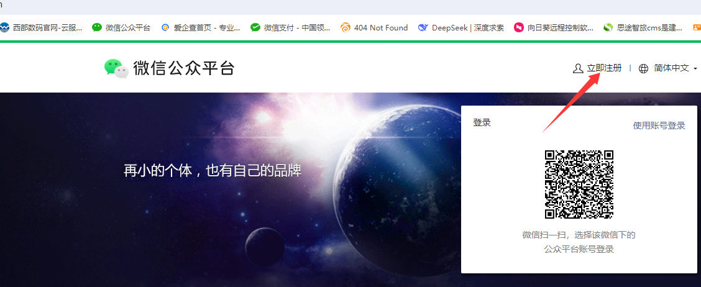The height and width of the screenshot is (287, 701).
Task: Click the globe language icon
Action: [643, 68]
